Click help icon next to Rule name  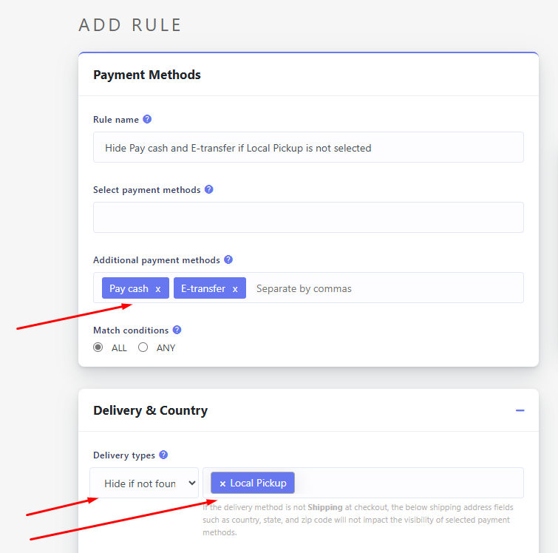147,119
